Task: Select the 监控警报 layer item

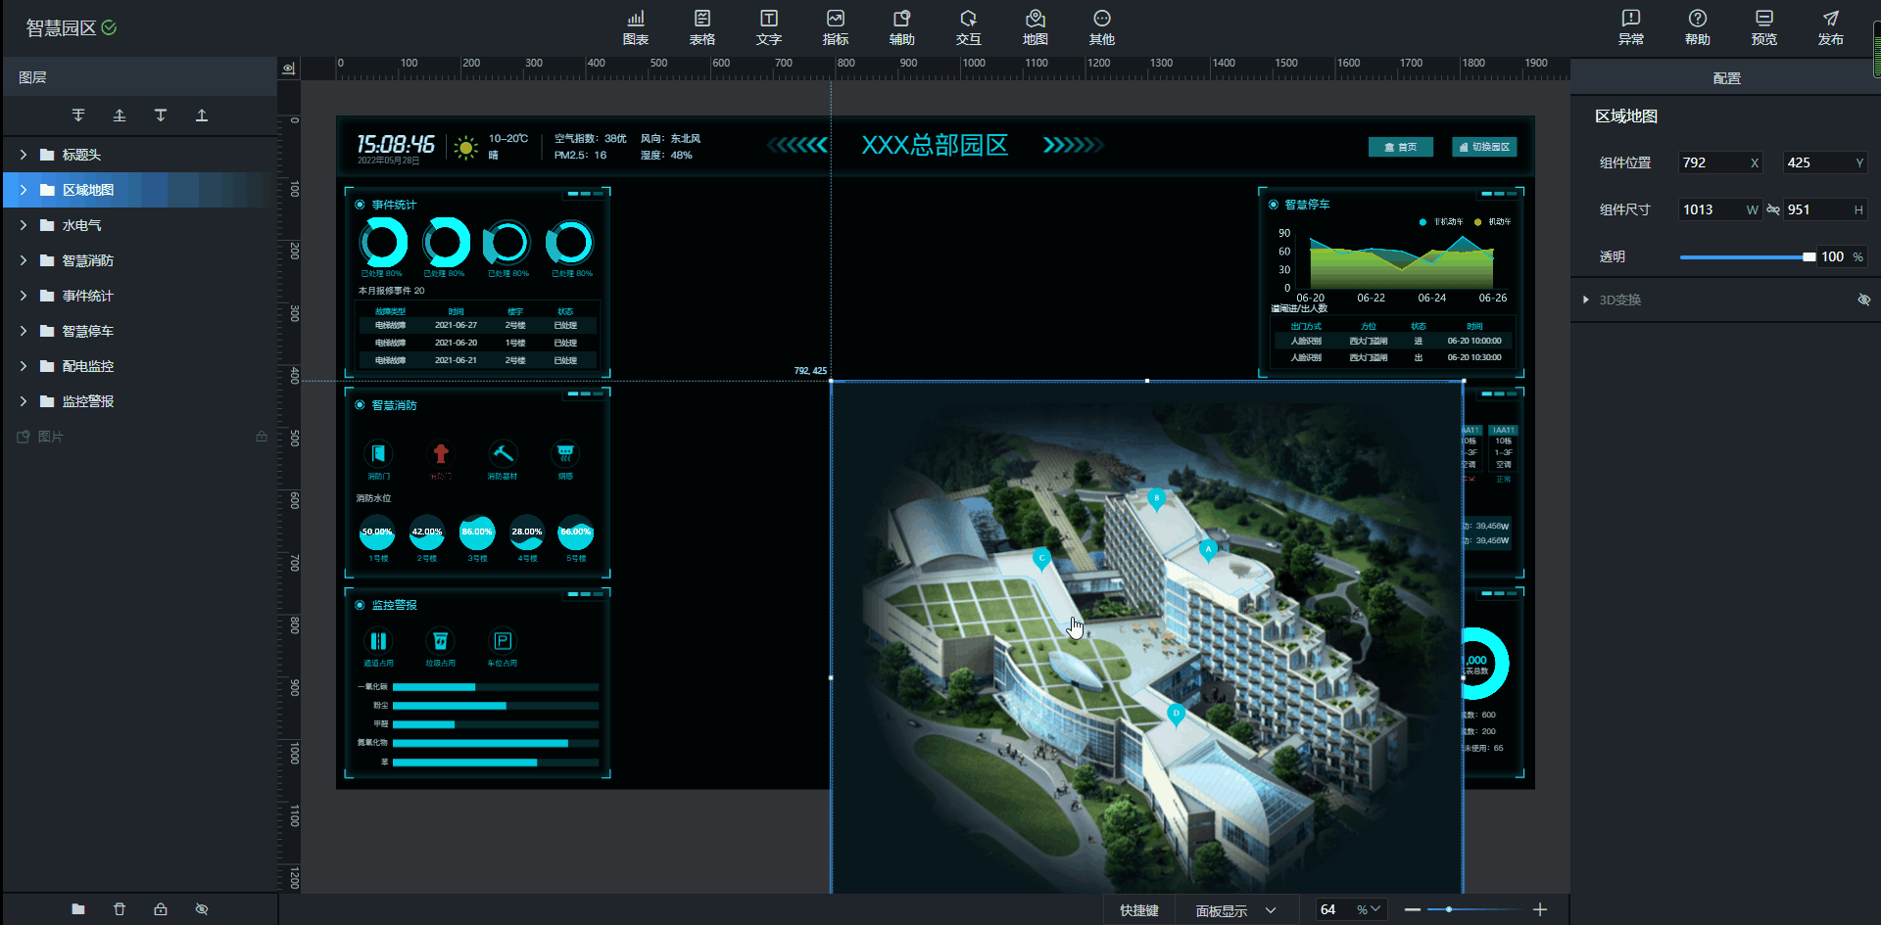Action: tap(88, 401)
